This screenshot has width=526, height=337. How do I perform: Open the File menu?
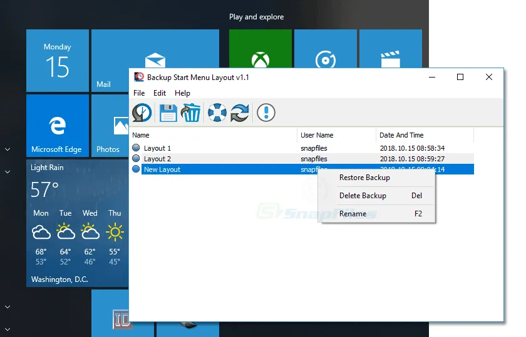(139, 93)
